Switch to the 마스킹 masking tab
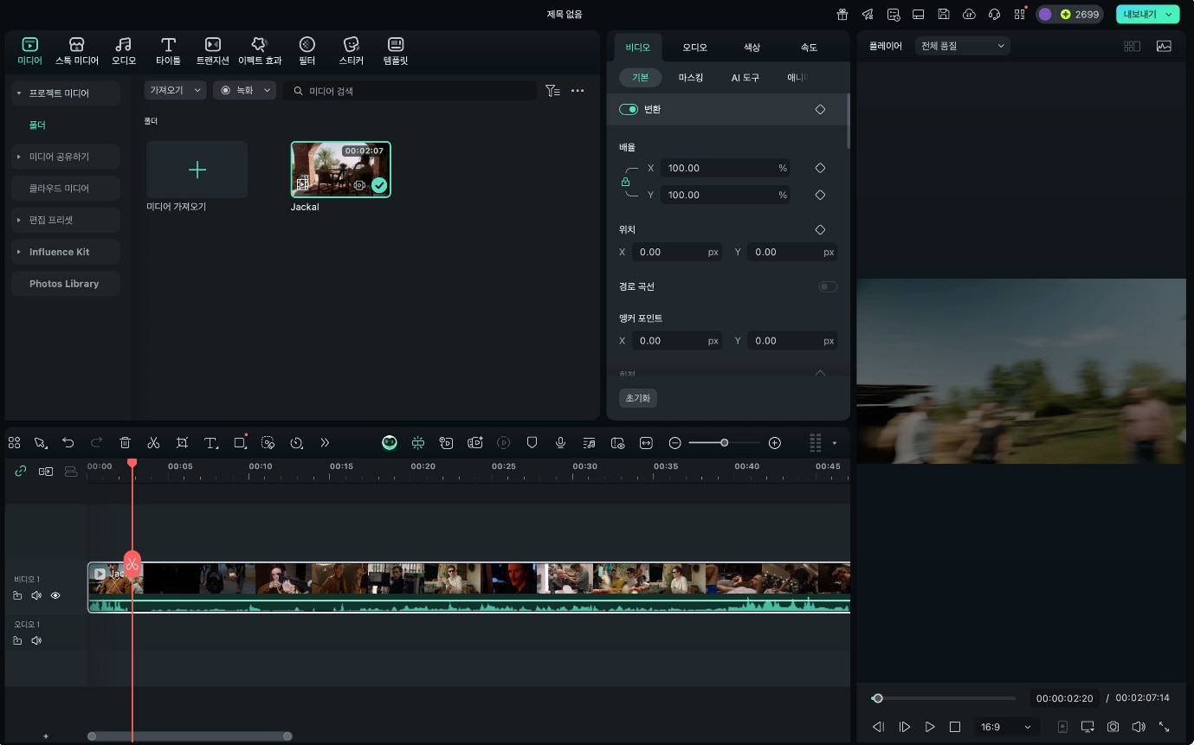 point(690,78)
